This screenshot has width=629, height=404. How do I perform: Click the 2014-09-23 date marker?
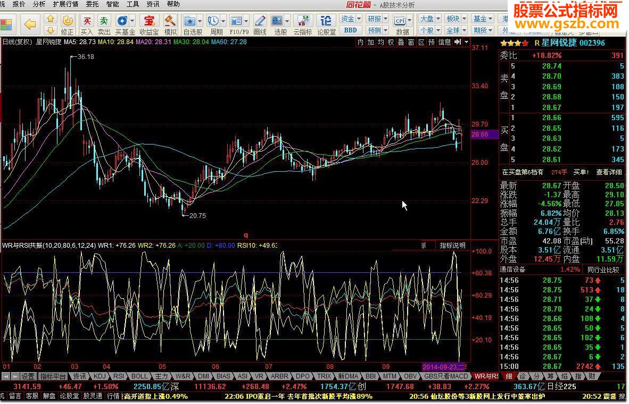(443, 367)
